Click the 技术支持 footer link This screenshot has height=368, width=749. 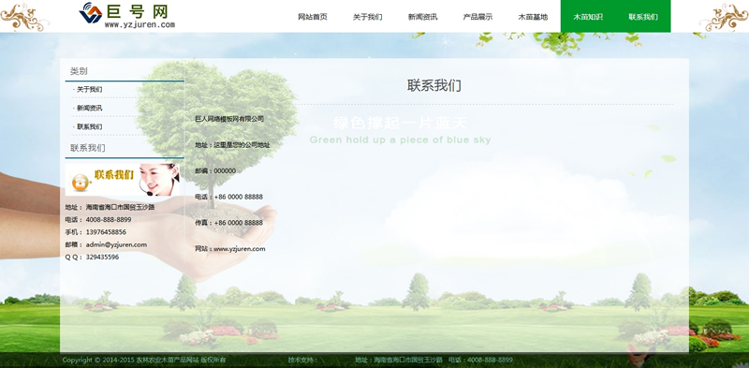[302, 360]
